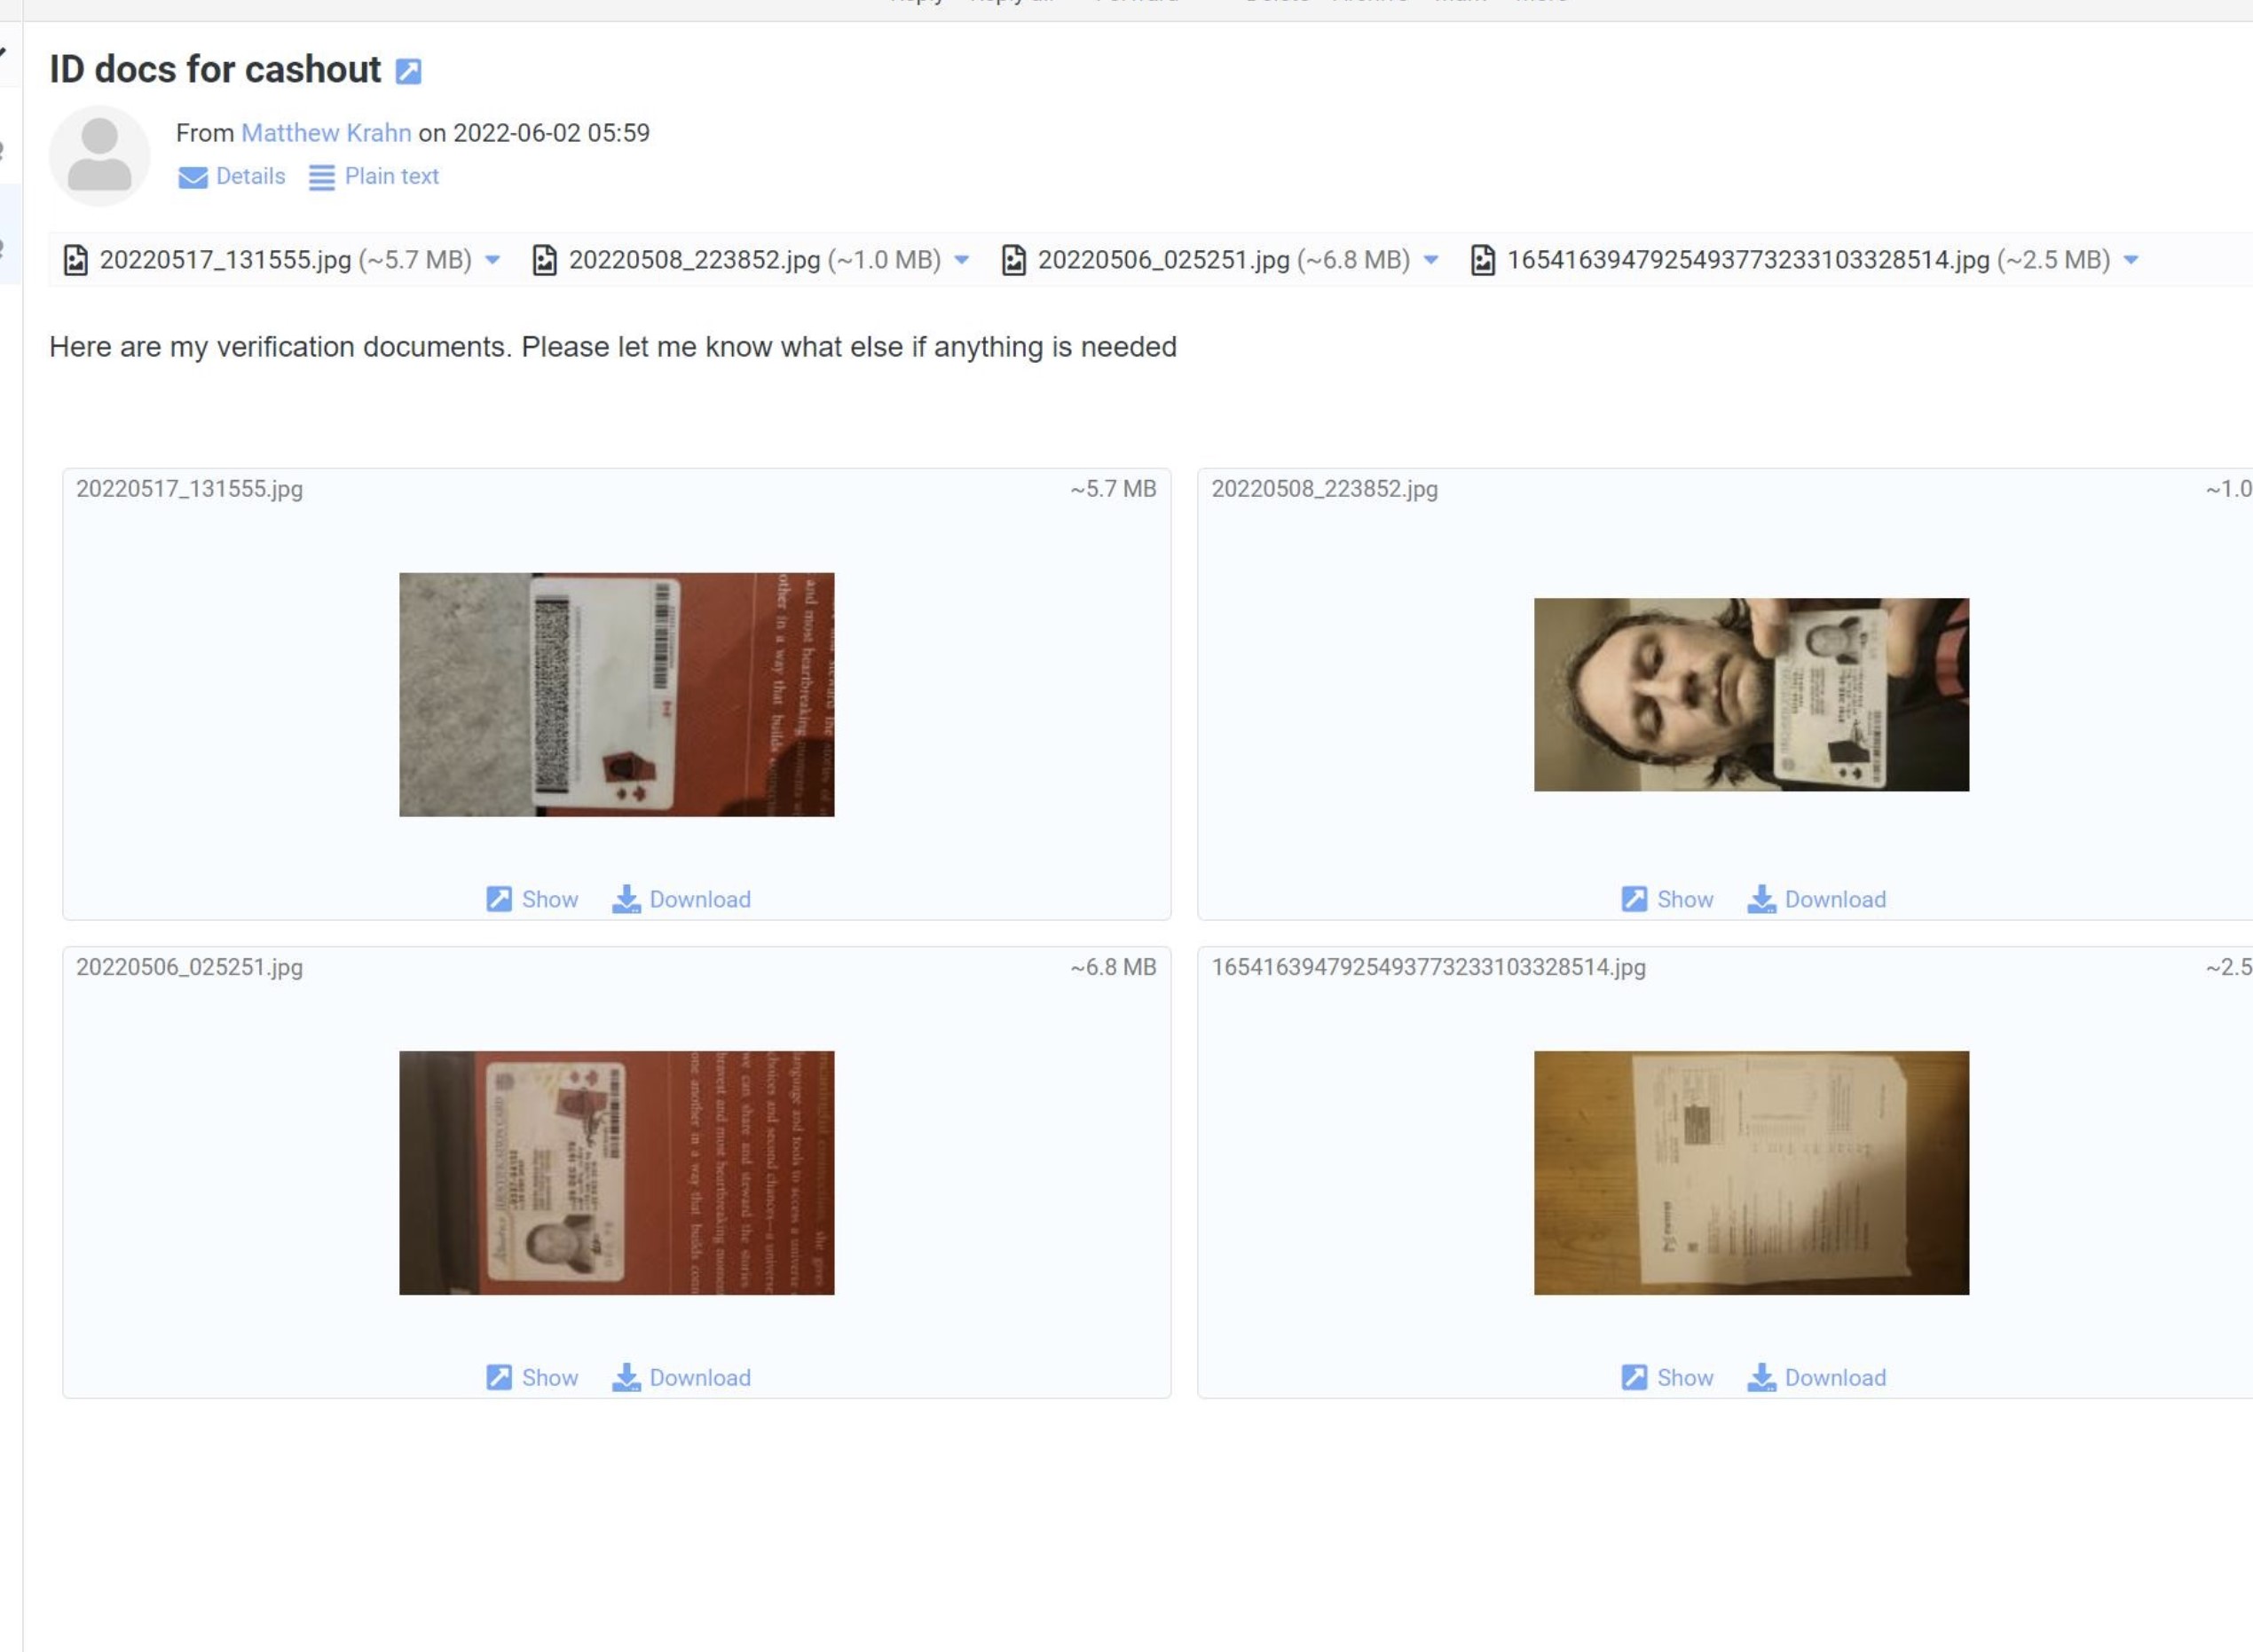Click Download icon under 20220506_025251.jpg preview

pos(626,1377)
